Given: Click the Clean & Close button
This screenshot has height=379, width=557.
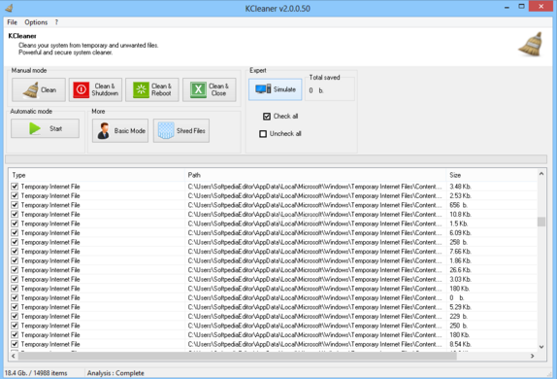Looking at the screenshot, I should tap(210, 89).
